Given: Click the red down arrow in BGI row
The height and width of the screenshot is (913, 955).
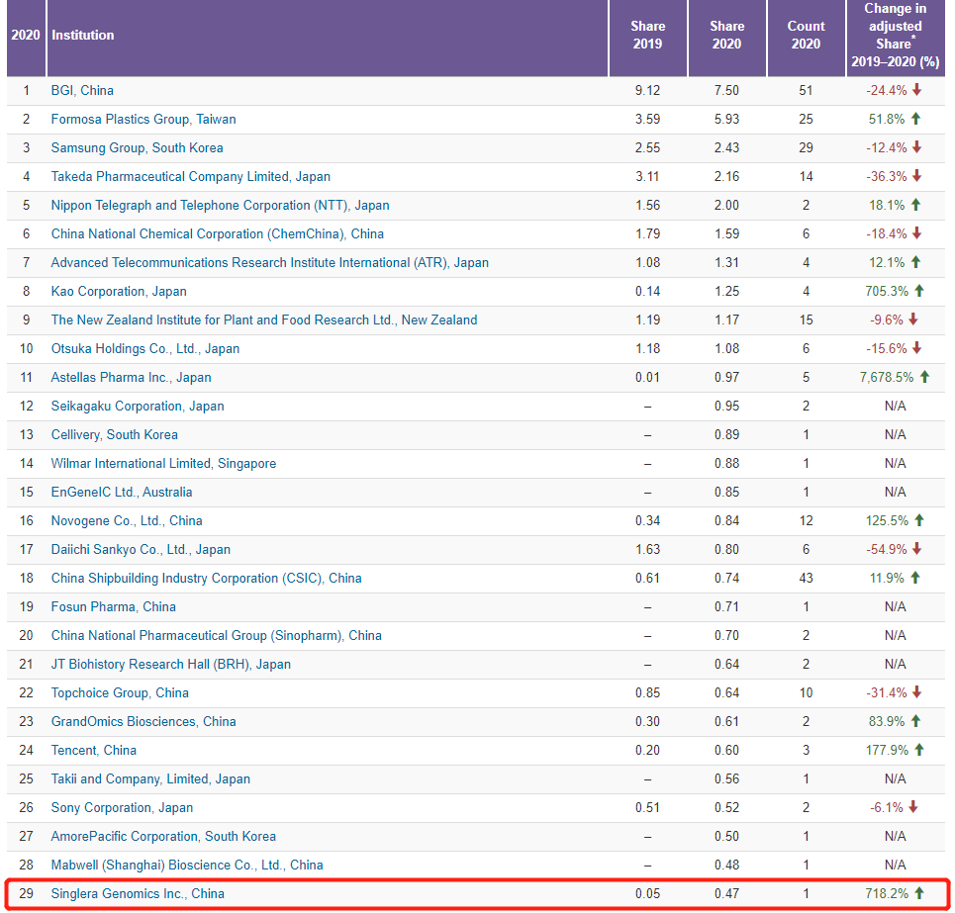Looking at the screenshot, I should 916,90.
